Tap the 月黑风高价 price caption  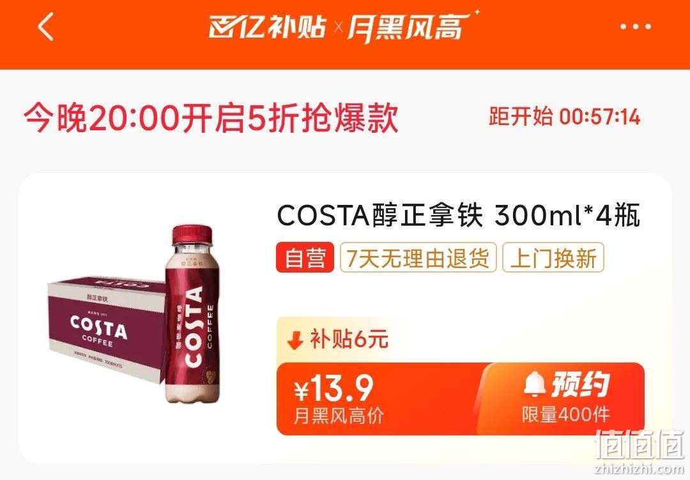coord(339,416)
